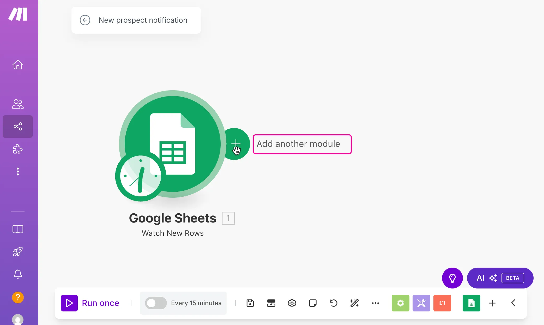Toggle the Every 15 minutes scheduling switch
This screenshot has height=325, width=544.
click(x=156, y=303)
